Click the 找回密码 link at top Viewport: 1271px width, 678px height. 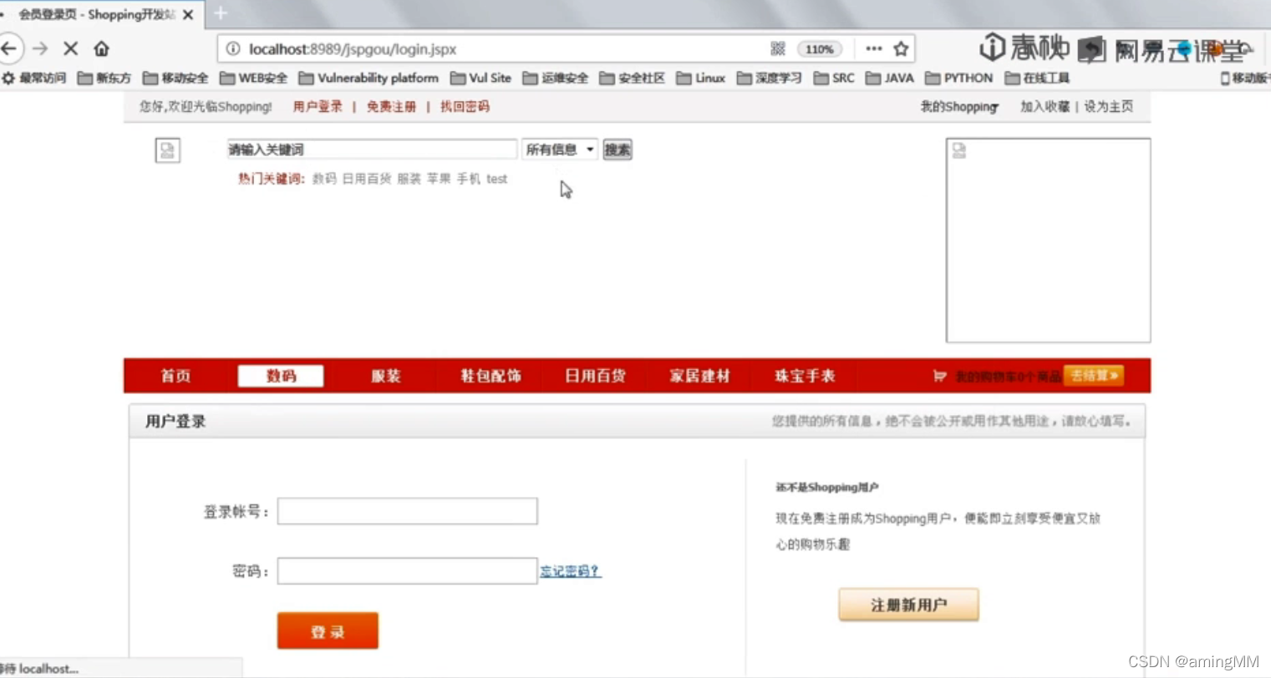pyautogui.click(x=465, y=107)
